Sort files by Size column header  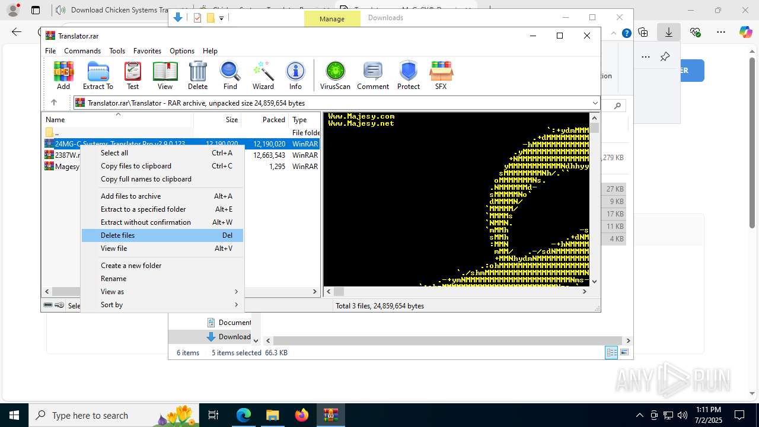click(217, 119)
